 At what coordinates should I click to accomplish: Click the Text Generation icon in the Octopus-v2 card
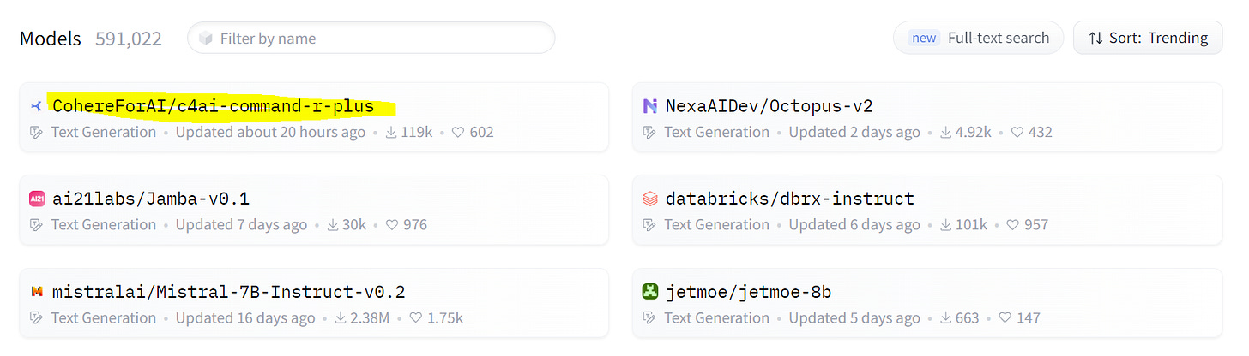(x=649, y=133)
